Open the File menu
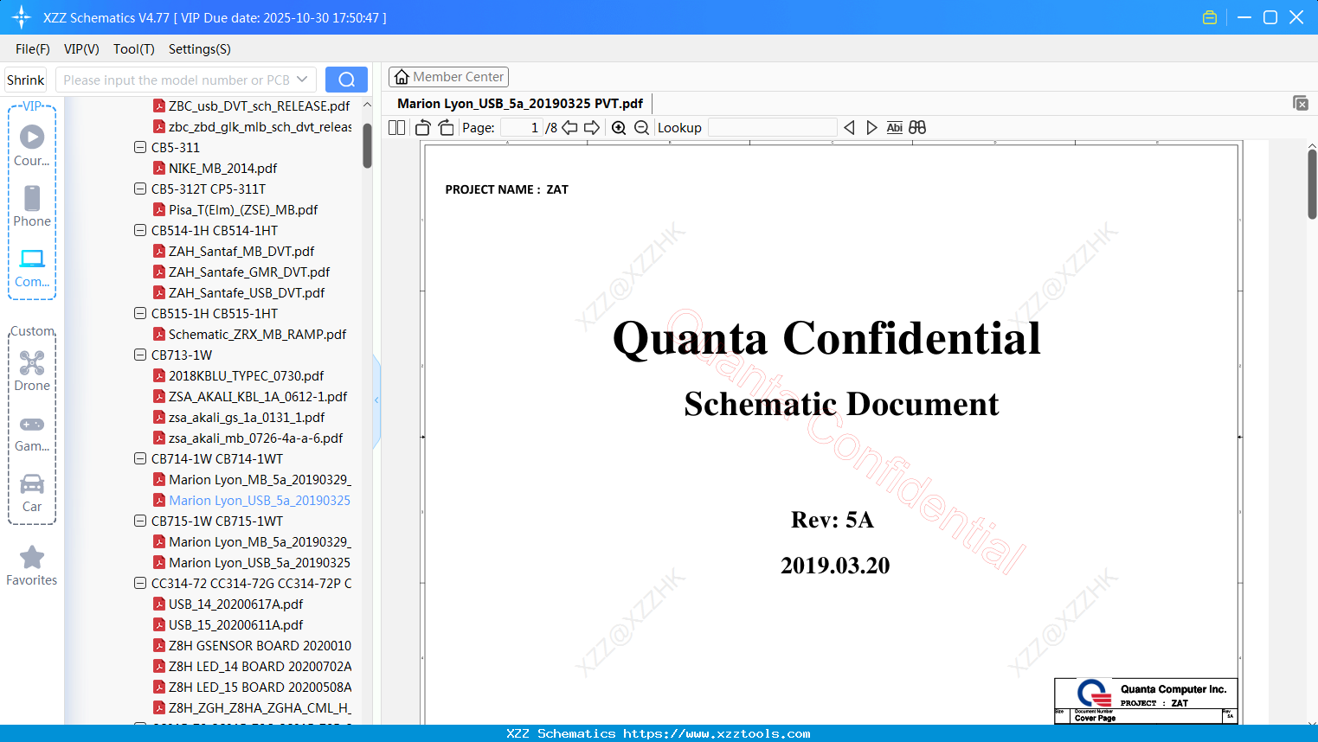The width and height of the screenshot is (1318, 742). (33, 49)
